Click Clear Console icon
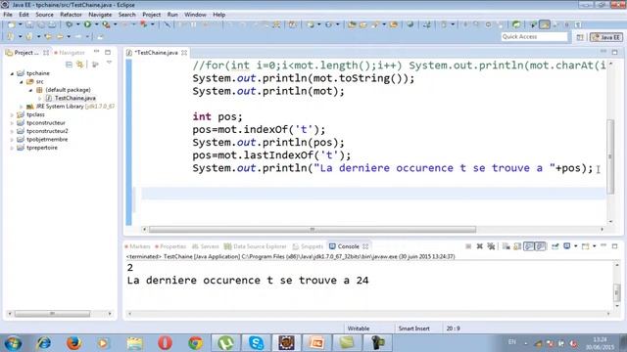 [506, 246]
